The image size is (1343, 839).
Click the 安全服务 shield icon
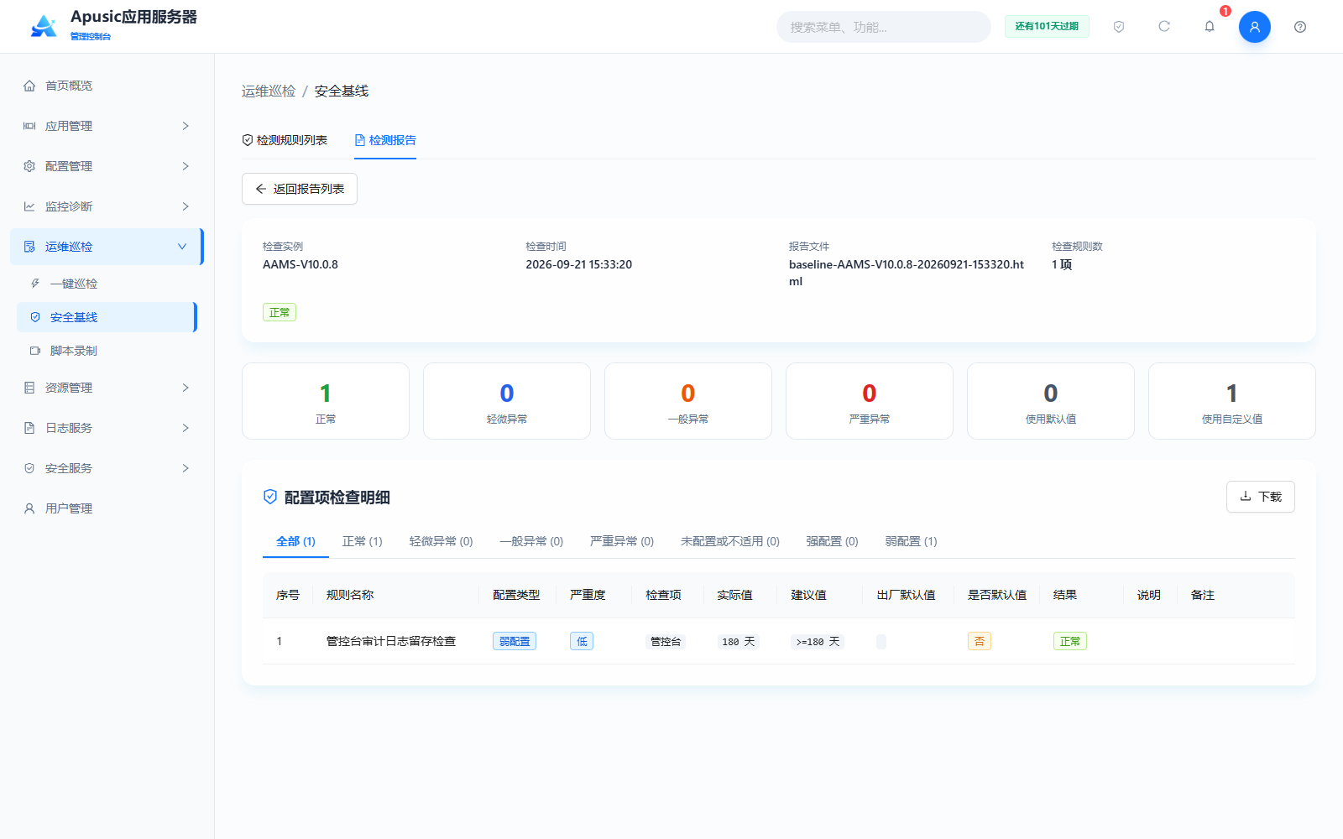point(29,468)
